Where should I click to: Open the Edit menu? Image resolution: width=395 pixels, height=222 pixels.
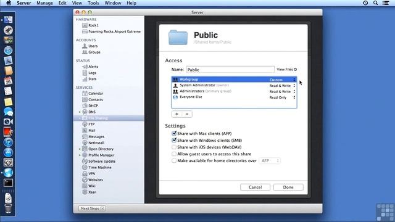click(x=62, y=3)
